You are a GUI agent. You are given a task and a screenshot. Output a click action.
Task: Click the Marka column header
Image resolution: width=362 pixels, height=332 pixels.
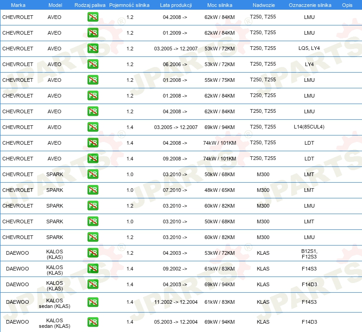tap(18, 5)
